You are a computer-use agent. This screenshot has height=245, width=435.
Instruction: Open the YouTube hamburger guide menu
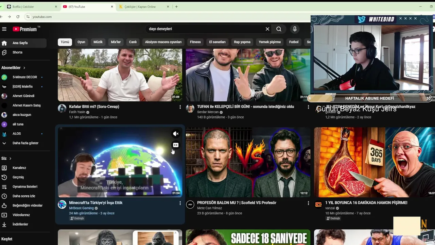pyautogui.click(x=4, y=29)
